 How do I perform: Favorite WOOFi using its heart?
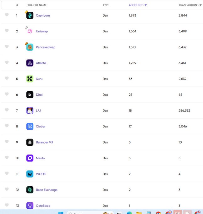click(x=7, y=173)
